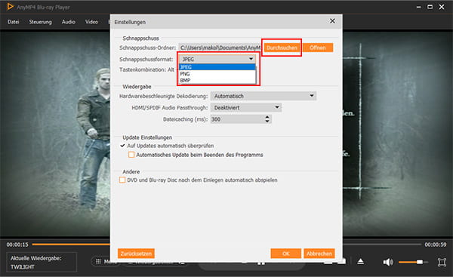
Task: Open the Audio menu
Action: pos(69,22)
